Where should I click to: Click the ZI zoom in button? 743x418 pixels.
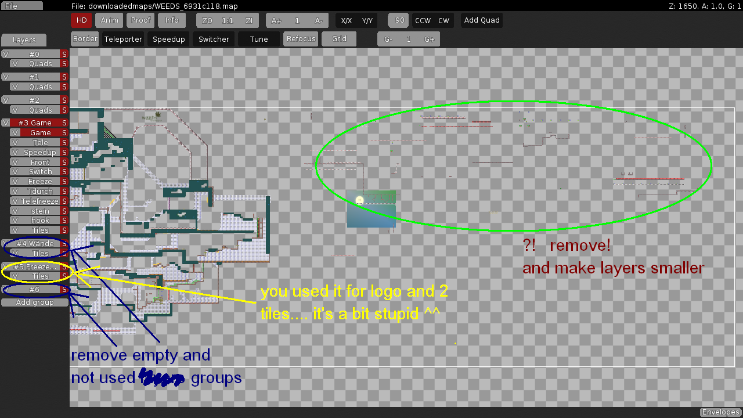(249, 20)
